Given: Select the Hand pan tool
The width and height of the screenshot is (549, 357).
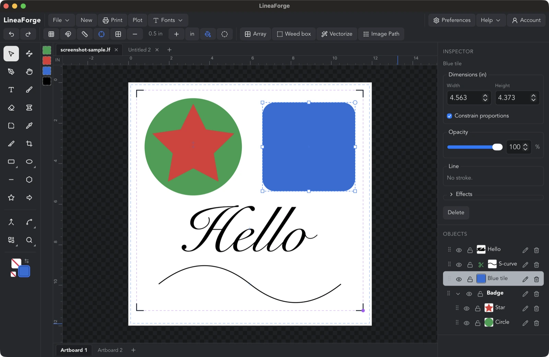Looking at the screenshot, I should point(29,72).
